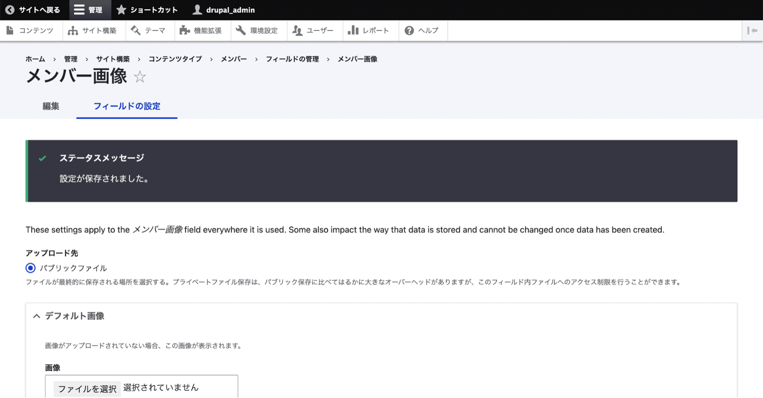Open the ヘルプ menu item
The image size is (763, 398).
423,31
